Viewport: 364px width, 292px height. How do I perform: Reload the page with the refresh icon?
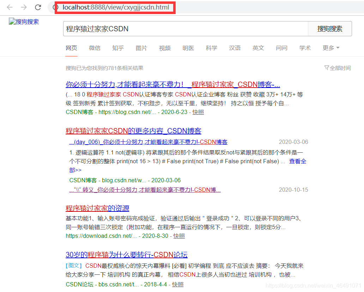click(x=38, y=7)
